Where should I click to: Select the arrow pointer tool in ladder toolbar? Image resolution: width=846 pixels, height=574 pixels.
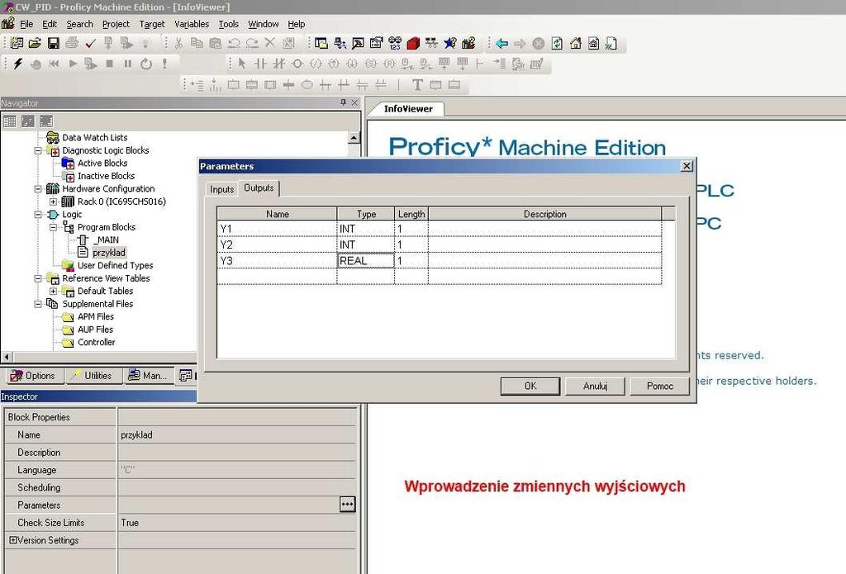(x=242, y=64)
